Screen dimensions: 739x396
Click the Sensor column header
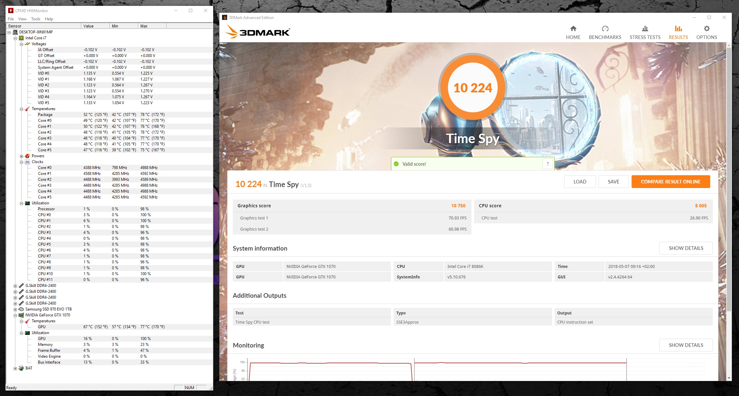(x=44, y=26)
